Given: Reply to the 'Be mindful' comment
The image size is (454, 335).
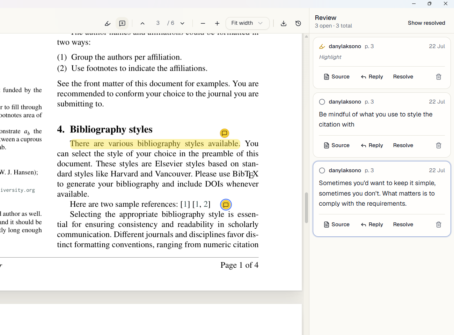Looking at the screenshot, I should pyautogui.click(x=372, y=145).
